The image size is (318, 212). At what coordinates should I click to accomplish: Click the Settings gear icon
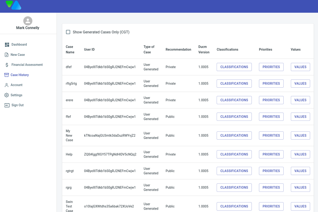coord(7,95)
